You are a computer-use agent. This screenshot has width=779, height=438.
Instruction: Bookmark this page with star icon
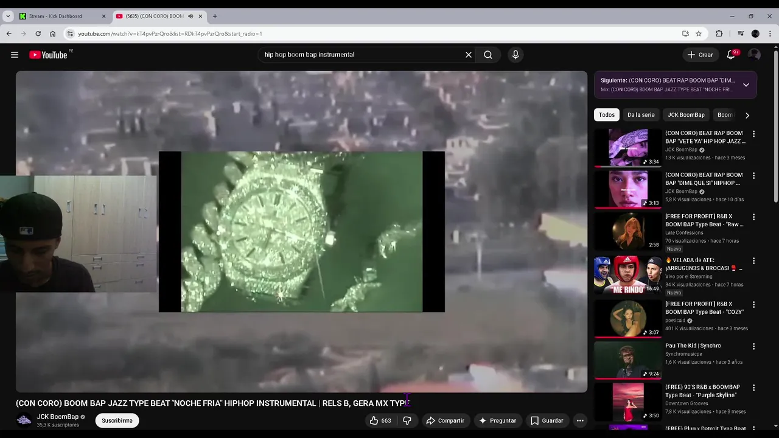pos(699,33)
